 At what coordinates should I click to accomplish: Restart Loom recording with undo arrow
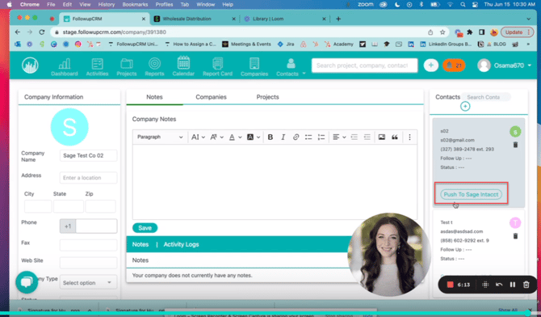pyautogui.click(x=499, y=285)
